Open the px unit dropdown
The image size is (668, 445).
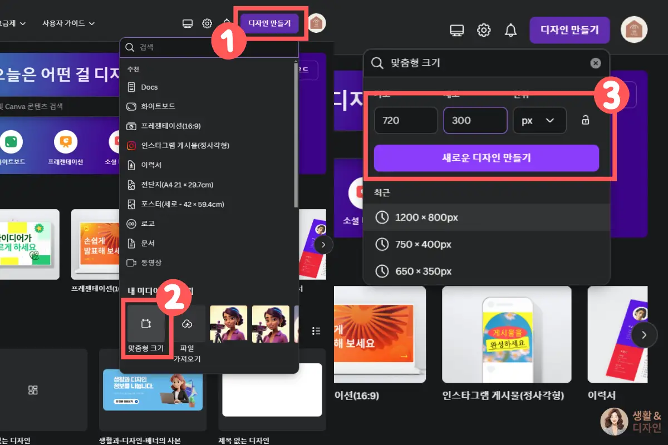539,120
